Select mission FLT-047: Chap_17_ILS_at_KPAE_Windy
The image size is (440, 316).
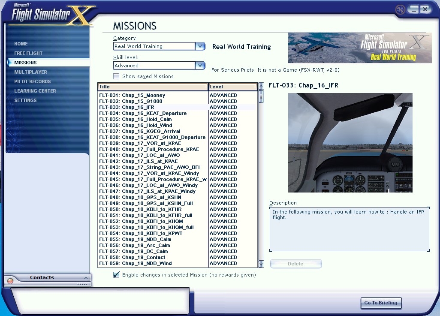177,191
